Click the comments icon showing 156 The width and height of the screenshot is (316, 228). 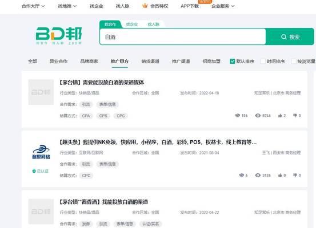coord(238,115)
